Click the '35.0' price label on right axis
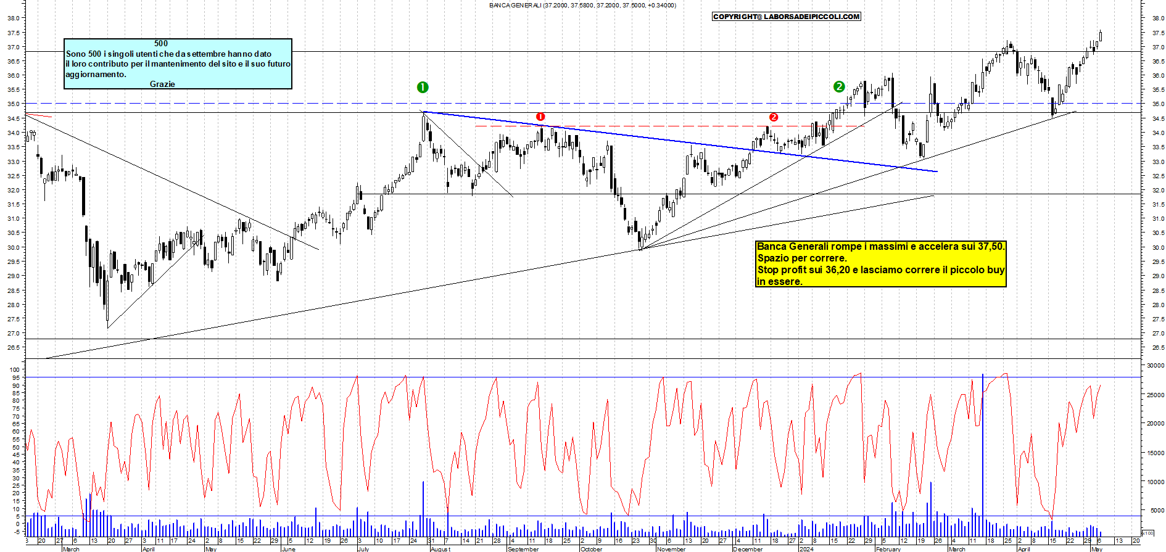Viewport: 1166px width, 552px height. pos(1157,104)
